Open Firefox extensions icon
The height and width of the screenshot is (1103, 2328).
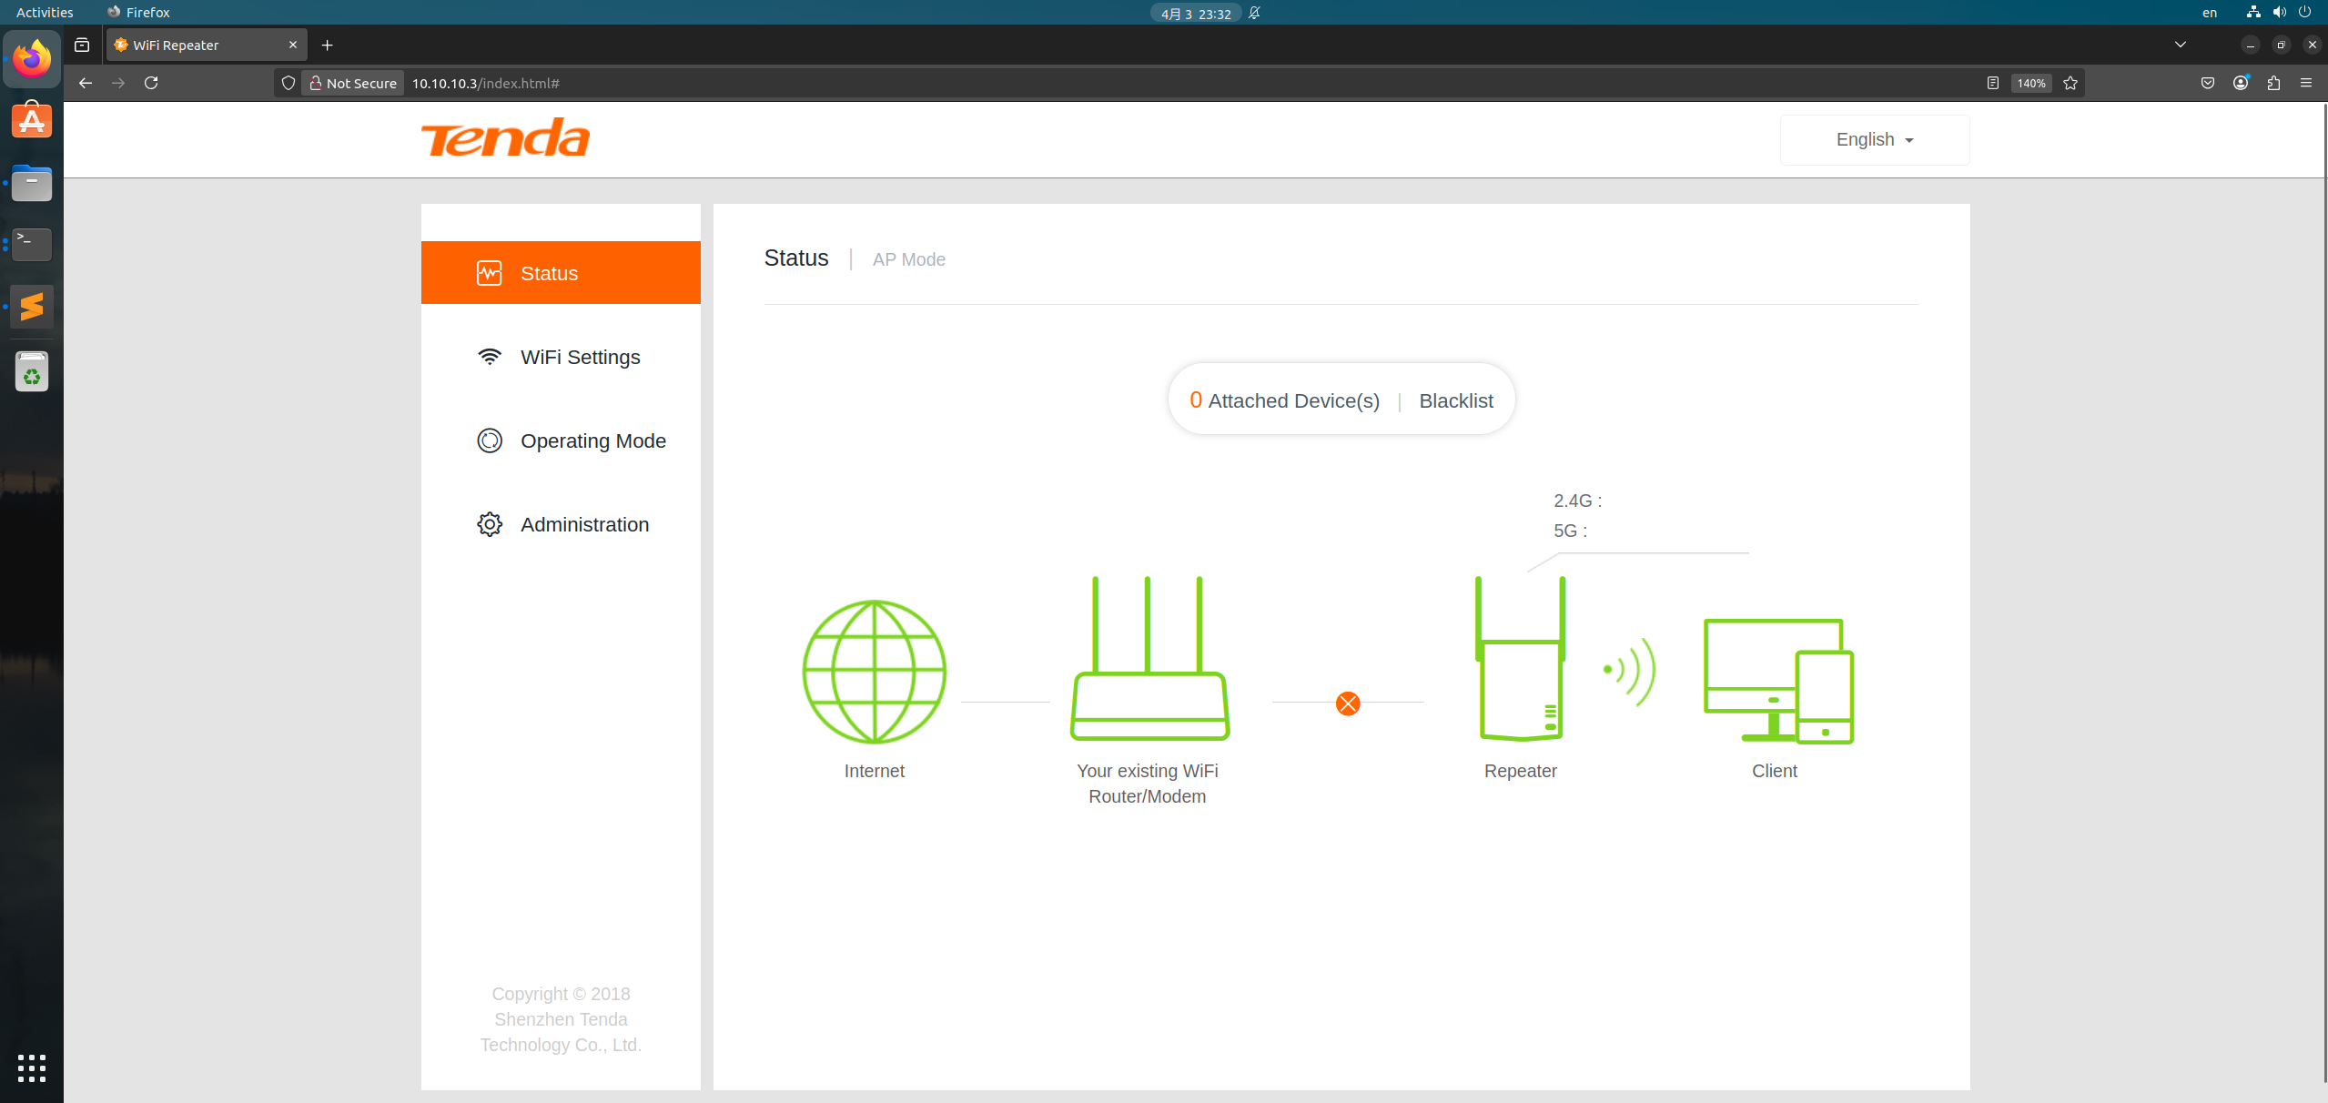pyautogui.click(x=2273, y=83)
